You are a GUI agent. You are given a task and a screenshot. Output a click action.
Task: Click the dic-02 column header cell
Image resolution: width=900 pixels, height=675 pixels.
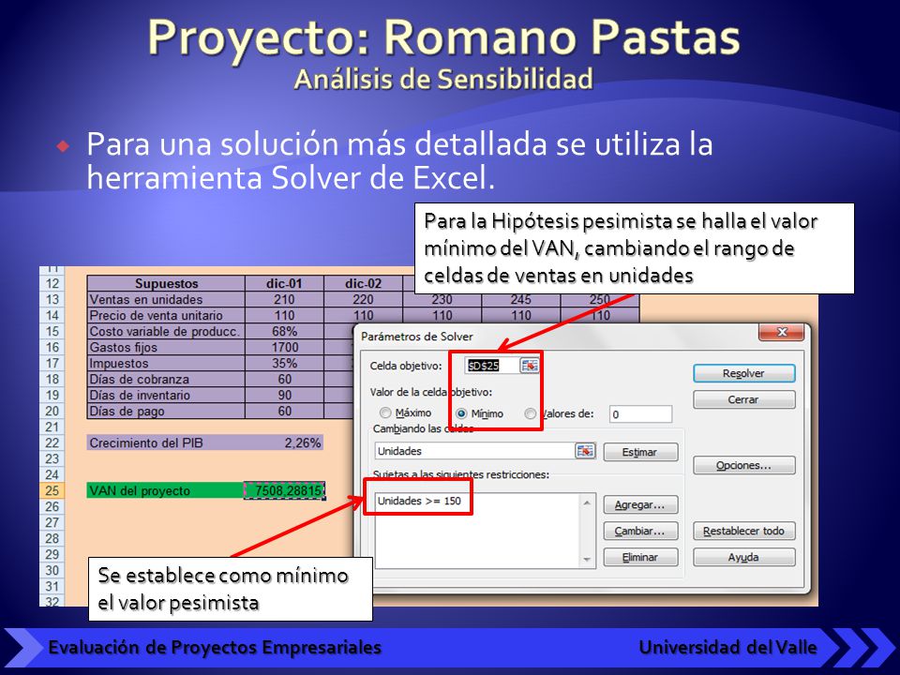(x=363, y=283)
